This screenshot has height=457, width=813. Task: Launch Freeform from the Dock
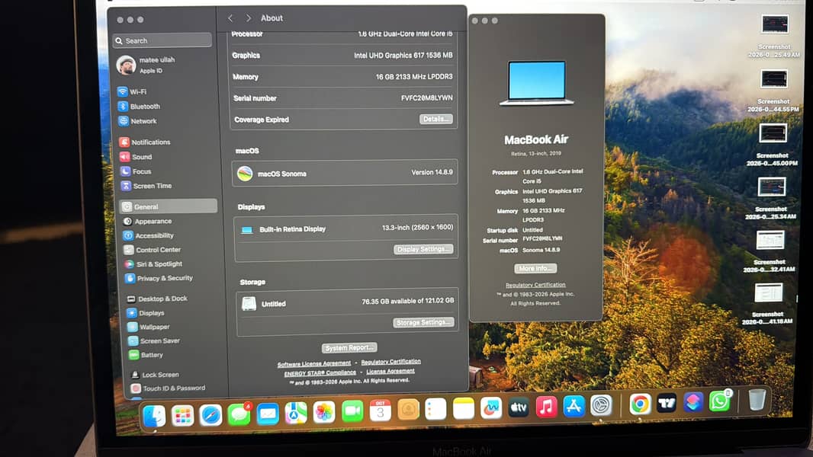[x=491, y=408]
